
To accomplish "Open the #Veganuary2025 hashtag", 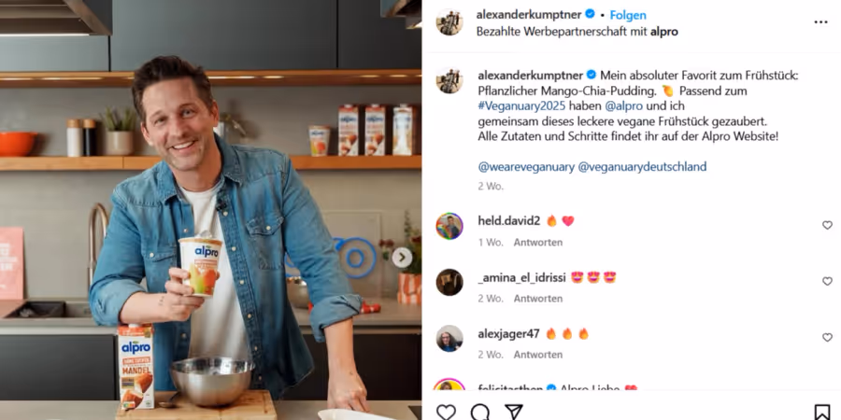I will [521, 106].
